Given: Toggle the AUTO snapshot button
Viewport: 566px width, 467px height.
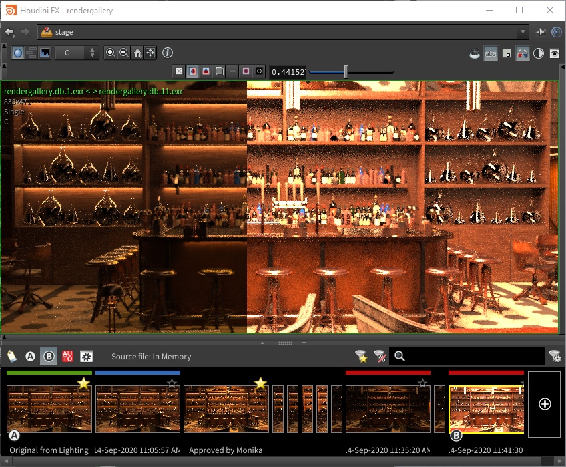Looking at the screenshot, I should tap(67, 357).
